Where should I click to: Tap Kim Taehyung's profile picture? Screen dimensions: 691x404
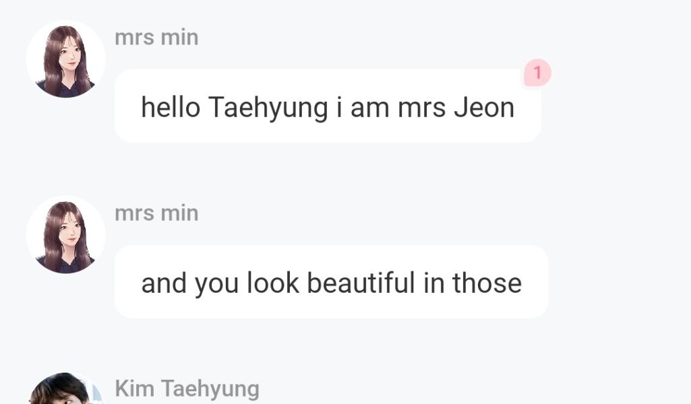coord(64,391)
